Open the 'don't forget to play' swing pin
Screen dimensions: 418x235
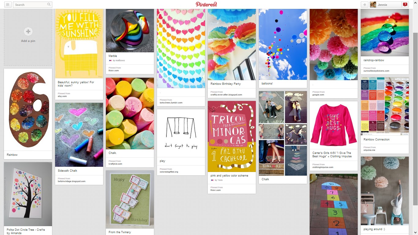(181, 133)
